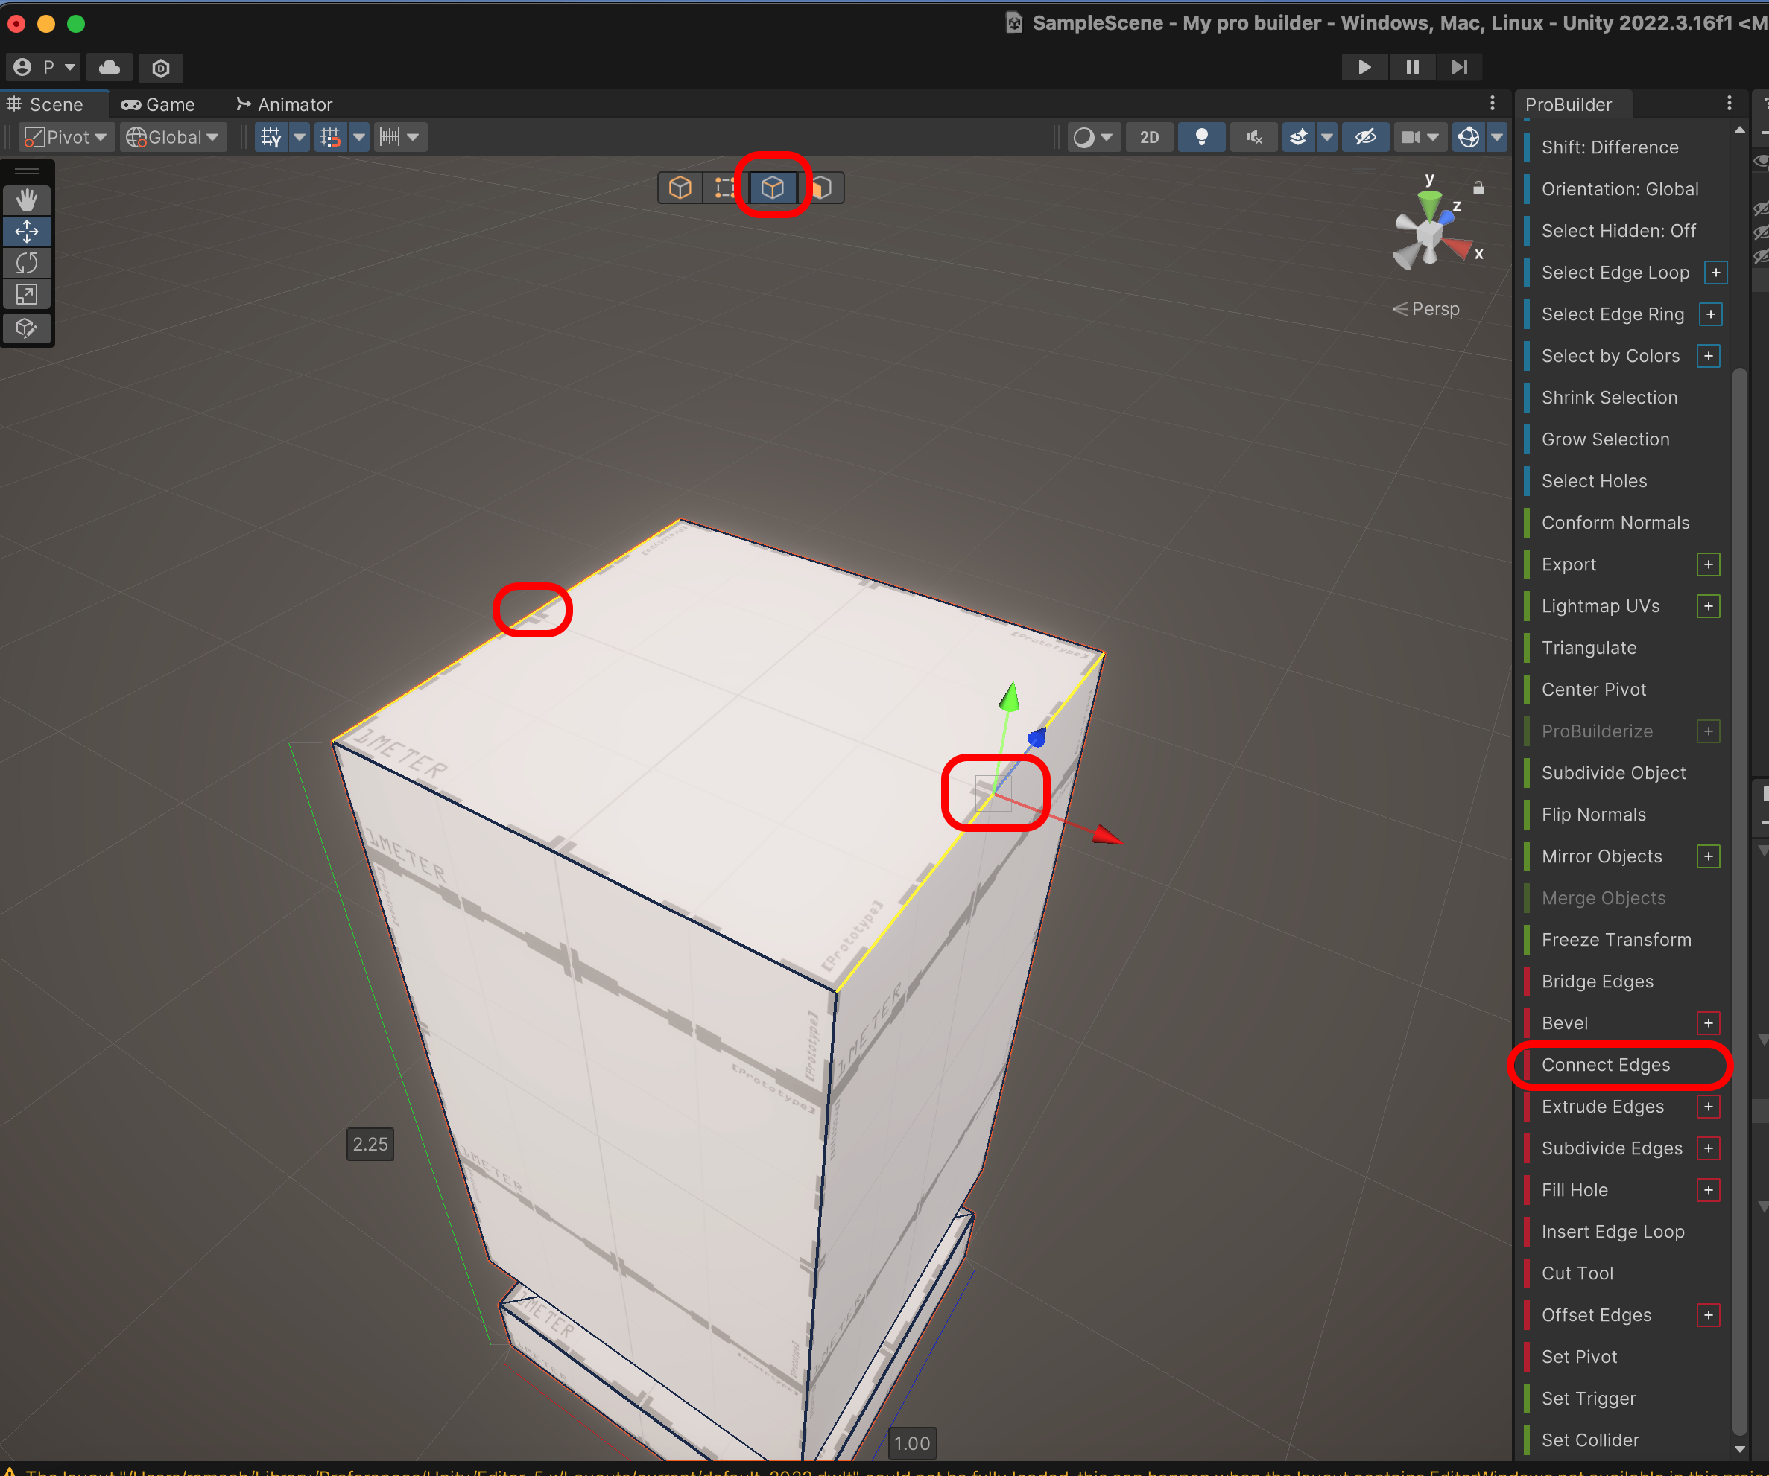Switch to the Animator tab

coord(285,104)
